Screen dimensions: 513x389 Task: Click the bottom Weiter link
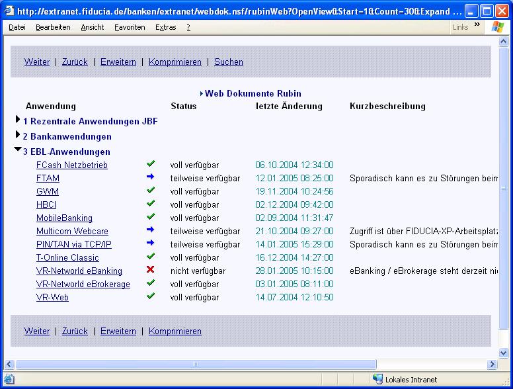pyautogui.click(x=37, y=331)
